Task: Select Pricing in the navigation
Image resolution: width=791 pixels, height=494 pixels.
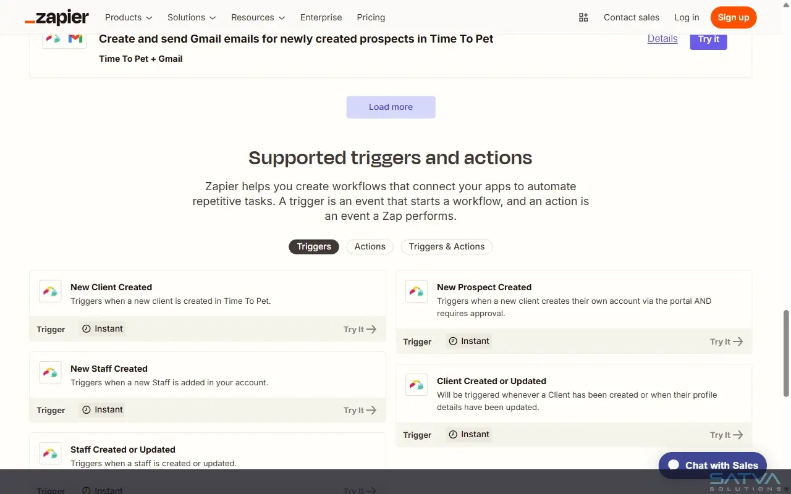Action: (x=371, y=17)
